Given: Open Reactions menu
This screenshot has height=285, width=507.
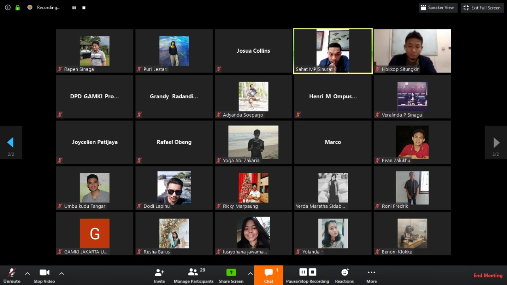Looking at the screenshot, I should pos(344,275).
